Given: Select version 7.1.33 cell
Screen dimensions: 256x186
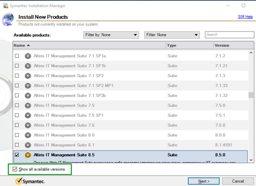Looking at the screenshot, I should tap(221, 85).
